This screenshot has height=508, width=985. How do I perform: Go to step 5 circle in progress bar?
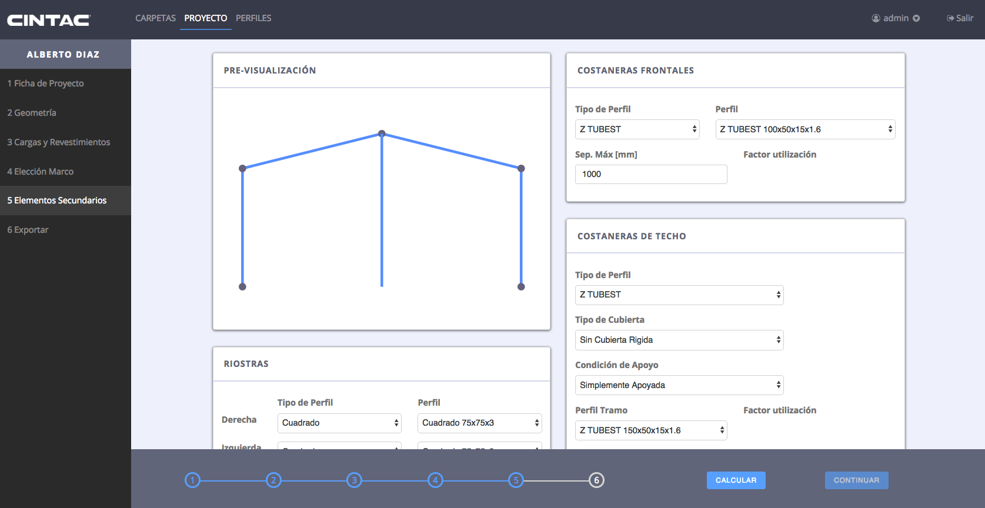[x=516, y=480]
